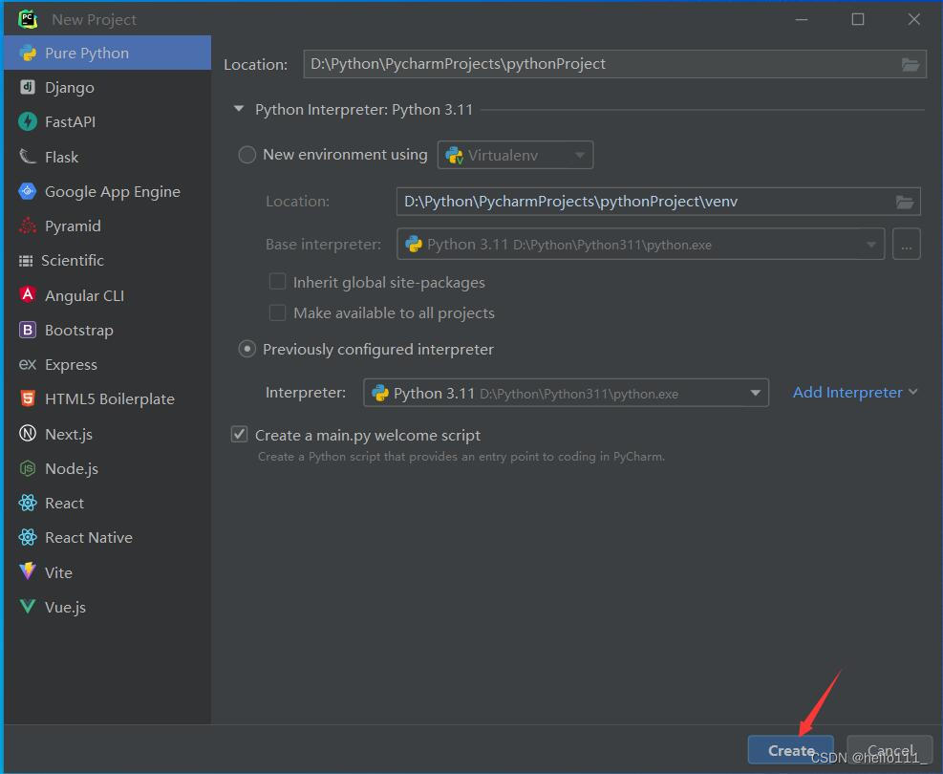The height and width of the screenshot is (774, 943).
Task: Browse folder for venv Location
Action: pos(905,202)
